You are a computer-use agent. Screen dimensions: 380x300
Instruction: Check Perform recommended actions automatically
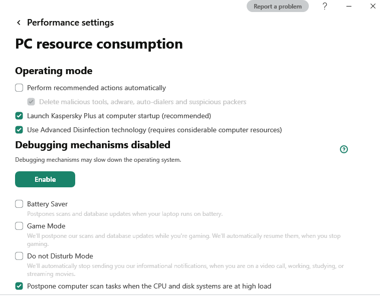[19, 88]
